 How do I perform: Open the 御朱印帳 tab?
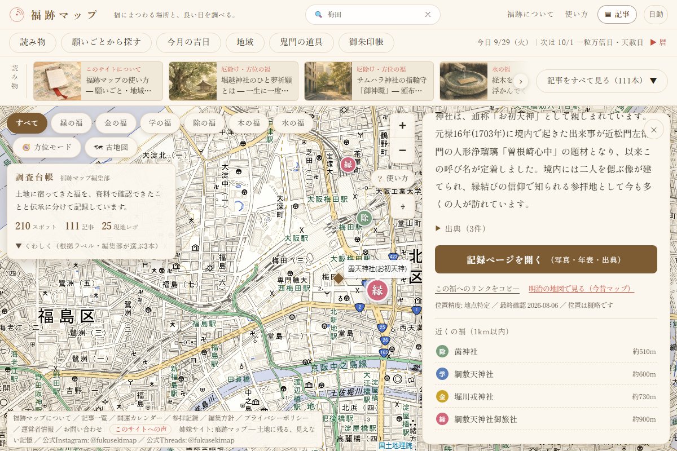(x=366, y=42)
